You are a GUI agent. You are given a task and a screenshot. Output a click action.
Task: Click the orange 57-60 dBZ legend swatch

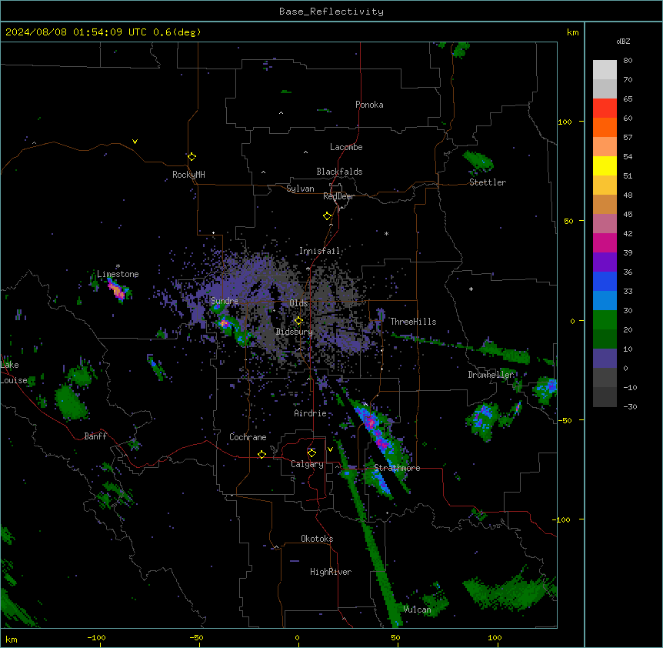pos(605,127)
